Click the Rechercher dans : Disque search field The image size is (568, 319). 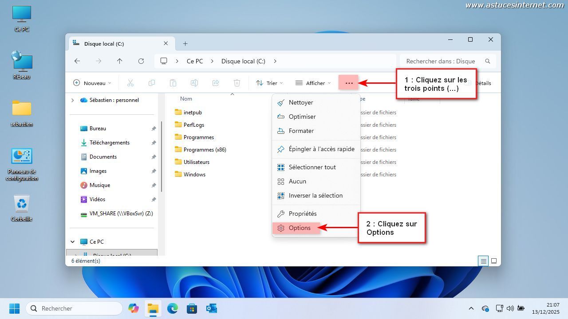click(x=441, y=61)
